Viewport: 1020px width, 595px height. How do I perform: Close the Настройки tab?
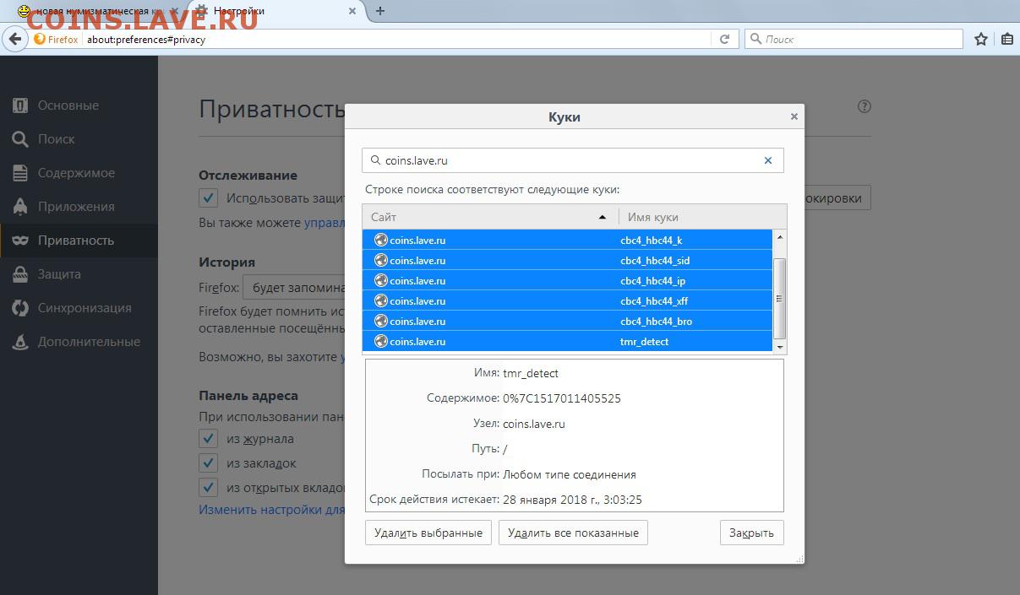tap(351, 11)
